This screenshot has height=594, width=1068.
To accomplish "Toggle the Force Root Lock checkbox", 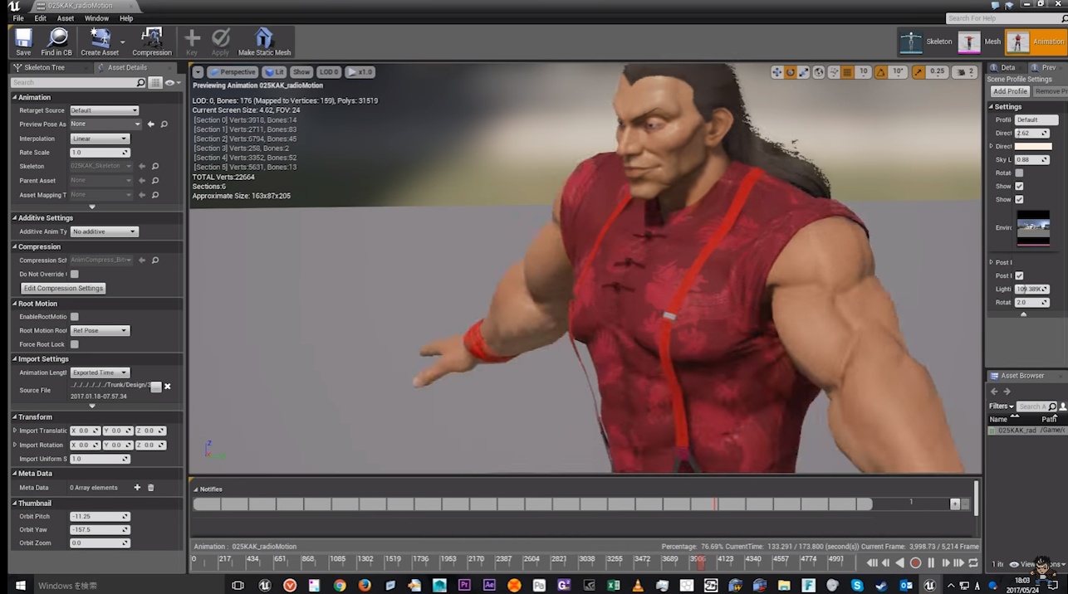I will (x=74, y=344).
